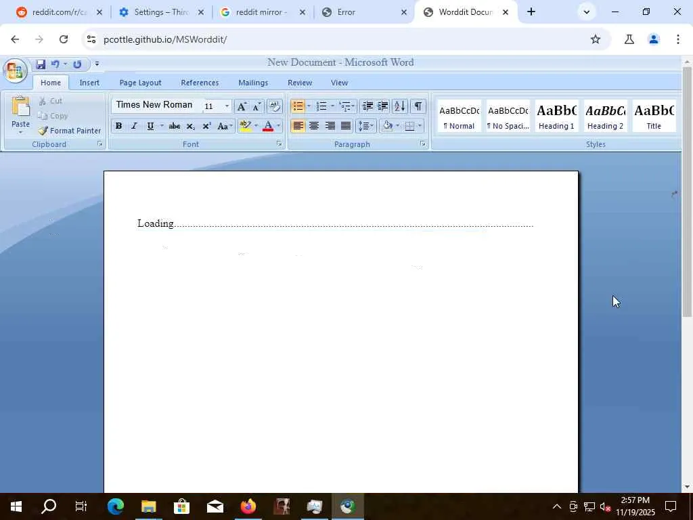Switch to Page Layout tab
This screenshot has width=693, height=520.
point(140,83)
